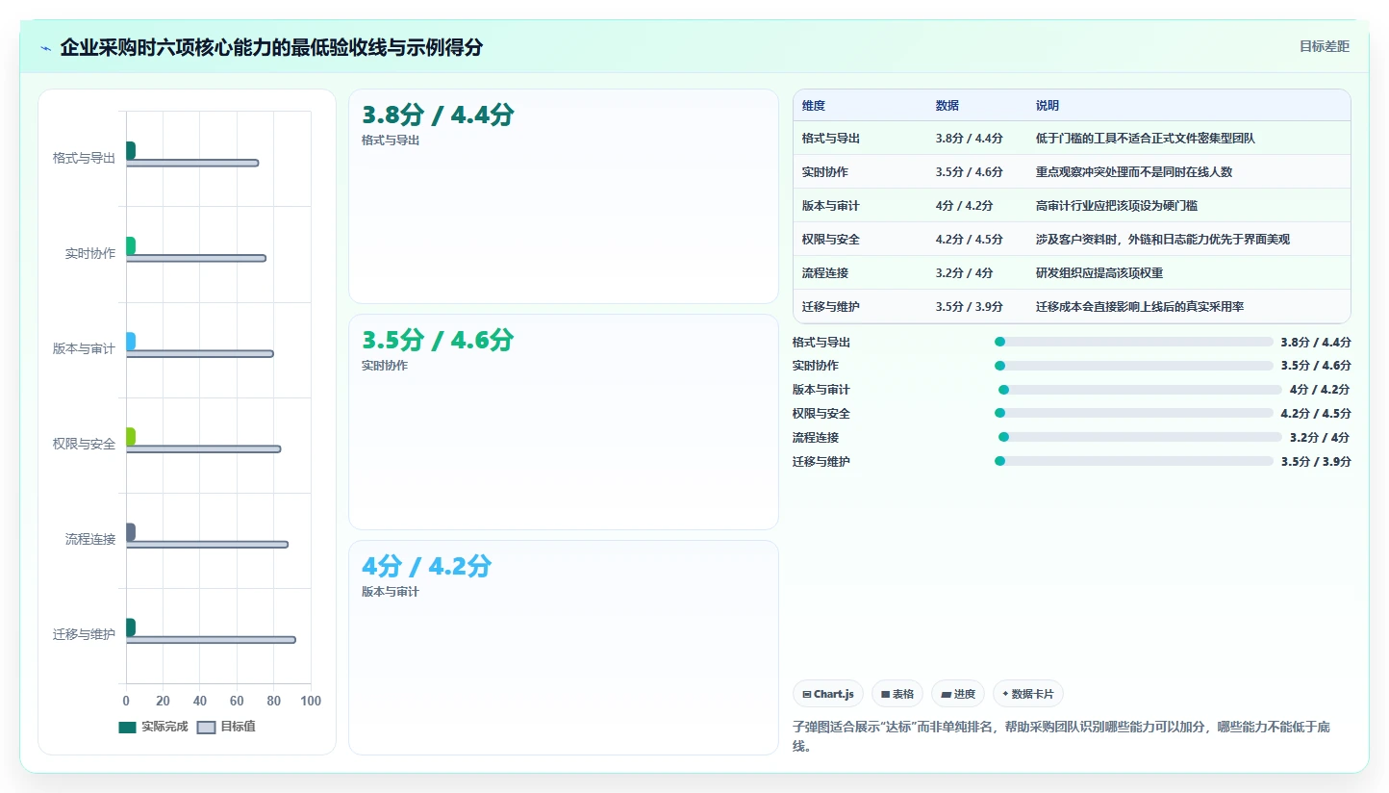The image size is (1389, 793).
Task: Click the 格式与导出 target bar in the chart
Action: (x=192, y=163)
